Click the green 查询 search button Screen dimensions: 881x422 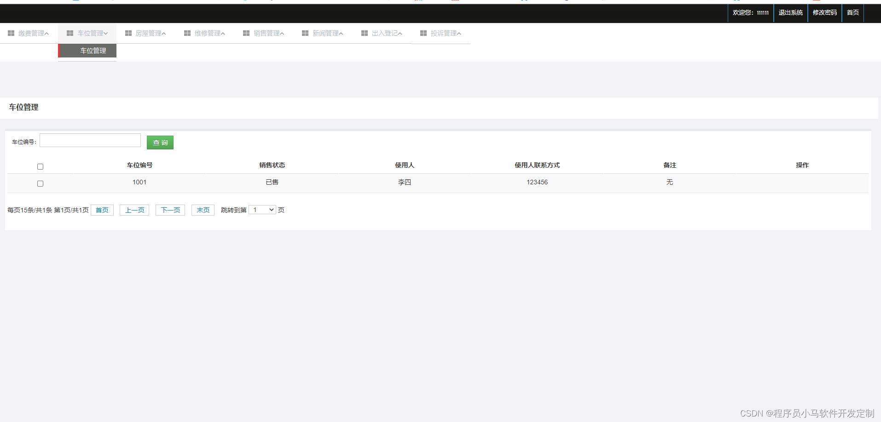click(160, 143)
